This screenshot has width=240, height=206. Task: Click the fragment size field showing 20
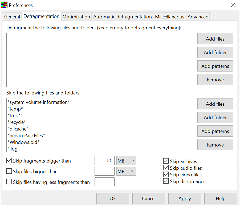pos(104,161)
